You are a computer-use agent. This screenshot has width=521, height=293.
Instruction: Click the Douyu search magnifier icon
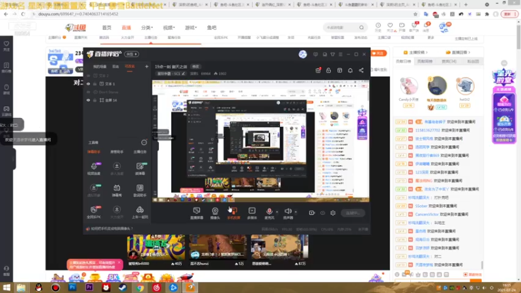pos(361,27)
